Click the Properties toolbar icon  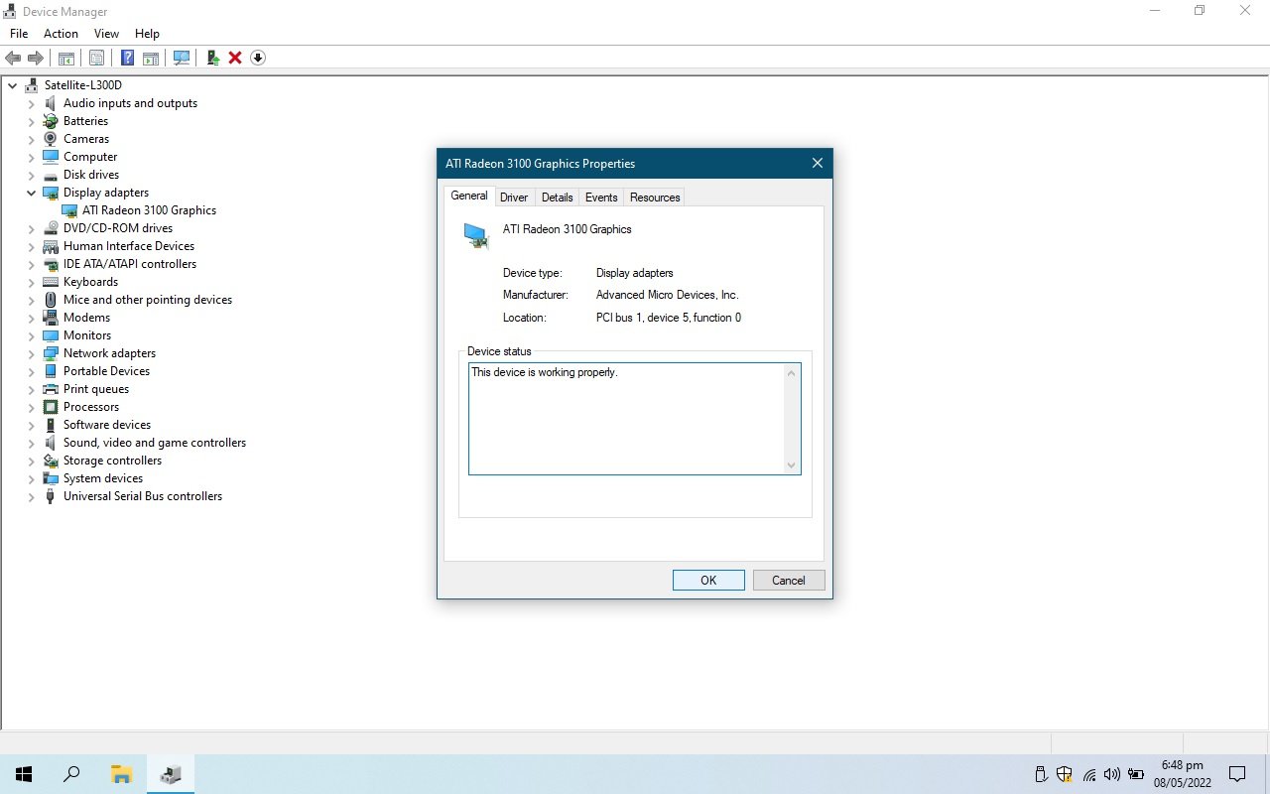(97, 58)
